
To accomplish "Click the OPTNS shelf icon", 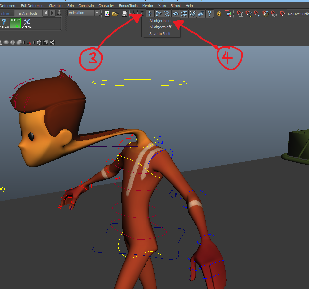I will pos(26,23).
